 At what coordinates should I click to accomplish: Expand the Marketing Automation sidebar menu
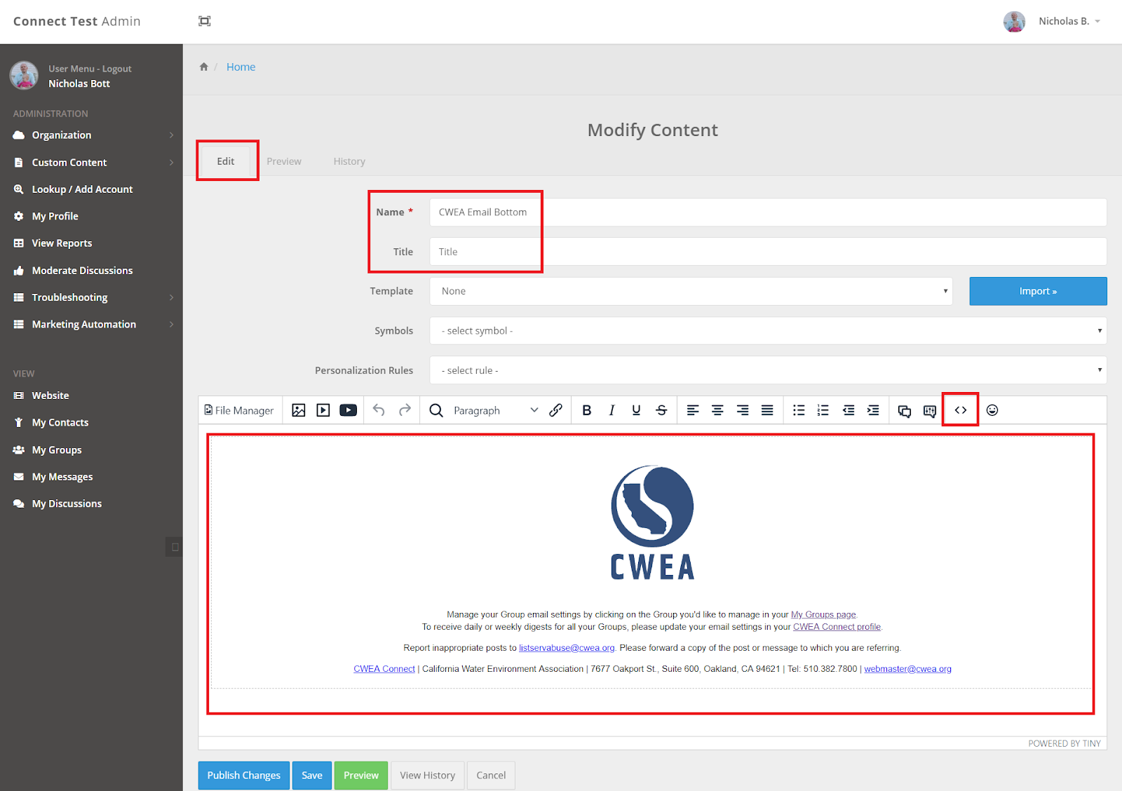pos(91,324)
